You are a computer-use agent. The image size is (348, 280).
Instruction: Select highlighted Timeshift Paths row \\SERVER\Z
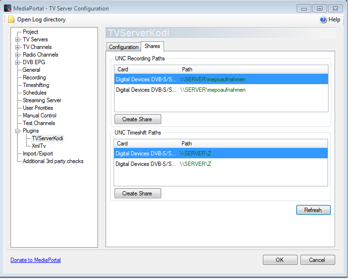221,154
